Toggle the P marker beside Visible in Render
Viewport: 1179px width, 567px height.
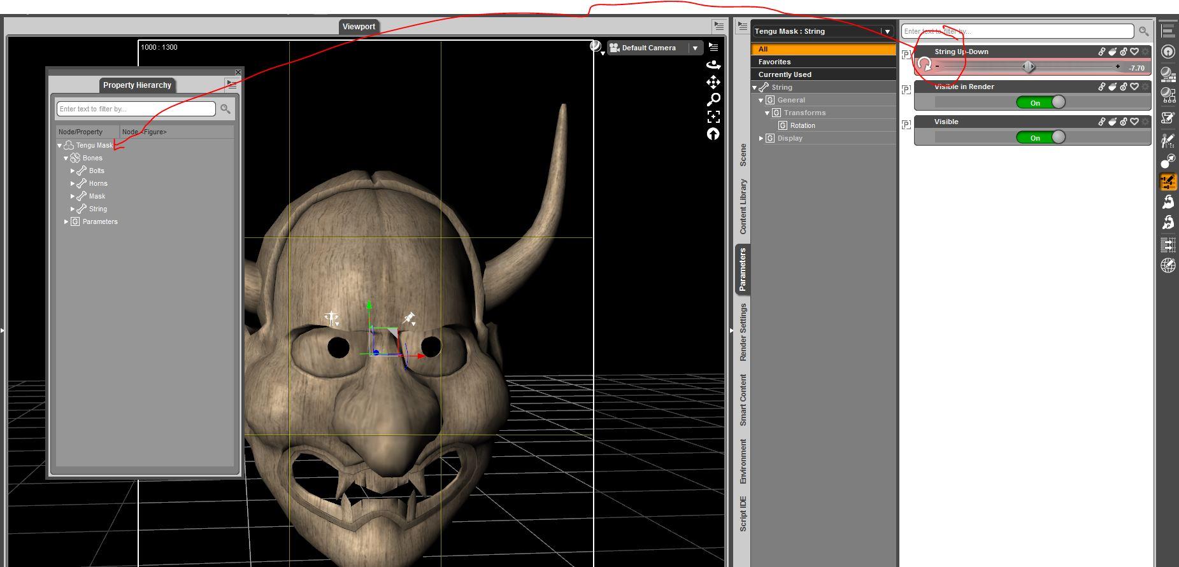coord(906,90)
